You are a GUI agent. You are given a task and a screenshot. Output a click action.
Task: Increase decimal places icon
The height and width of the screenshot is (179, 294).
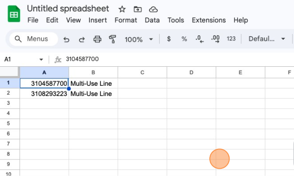pos(215,39)
